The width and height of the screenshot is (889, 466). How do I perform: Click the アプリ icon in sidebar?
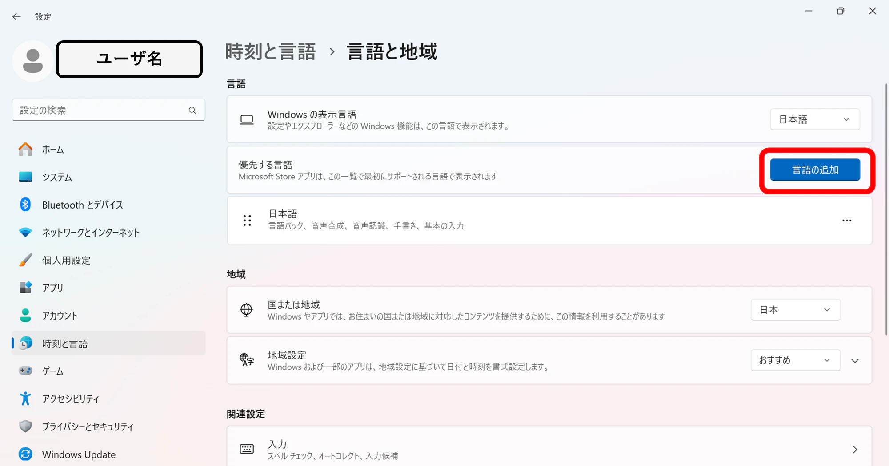(x=25, y=288)
